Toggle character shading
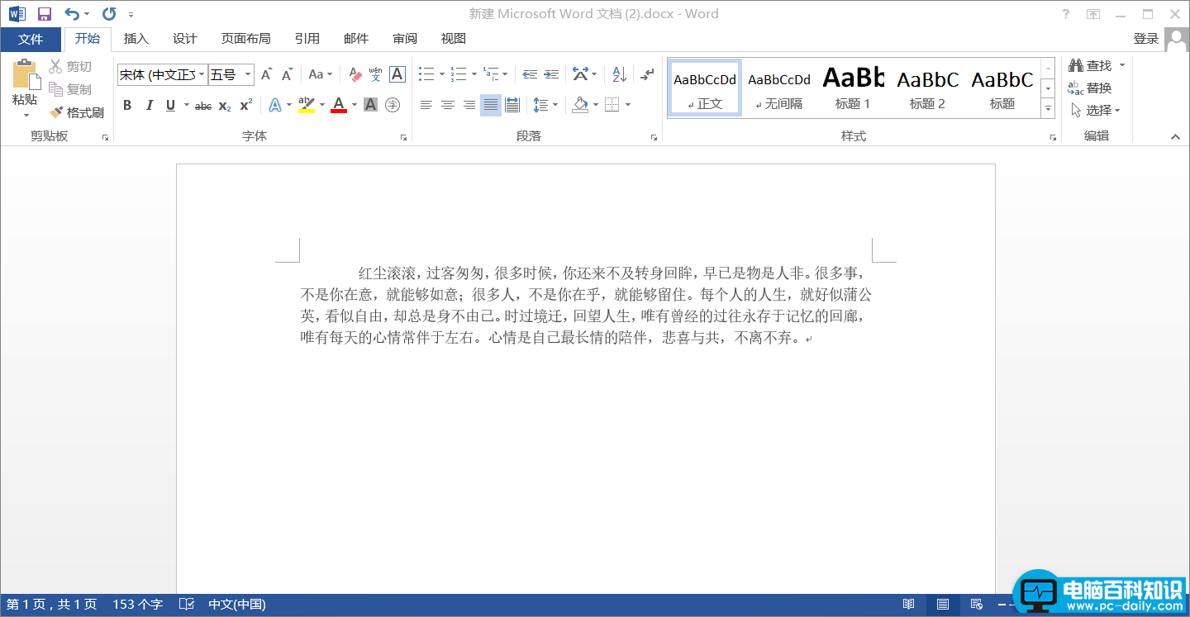This screenshot has width=1190, height=617. tap(370, 105)
